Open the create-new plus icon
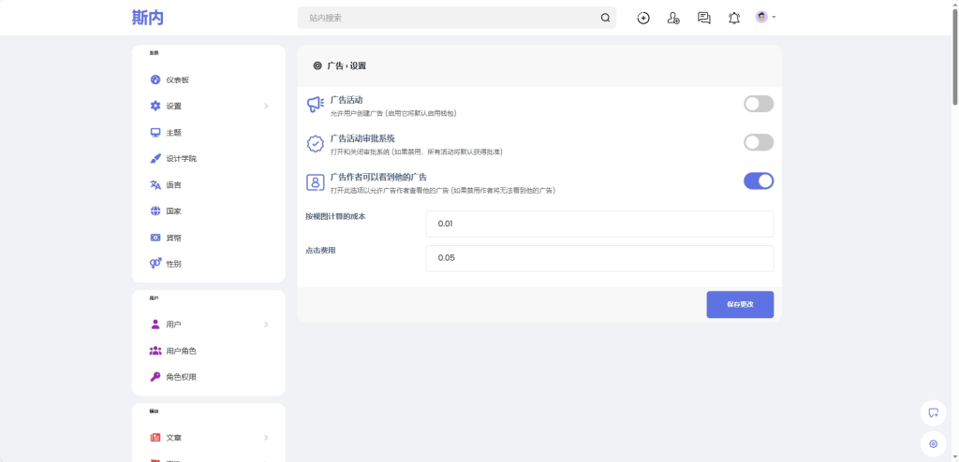Image resolution: width=959 pixels, height=462 pixels. click(643, 18)
